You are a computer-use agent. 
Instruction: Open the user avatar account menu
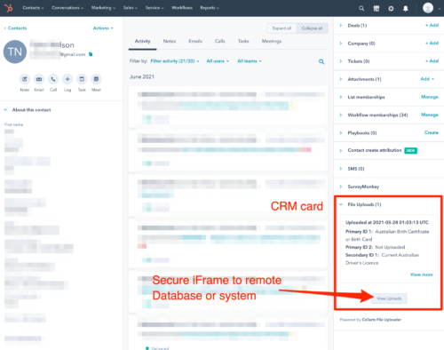pyautogui.click(x=428, y=8)
